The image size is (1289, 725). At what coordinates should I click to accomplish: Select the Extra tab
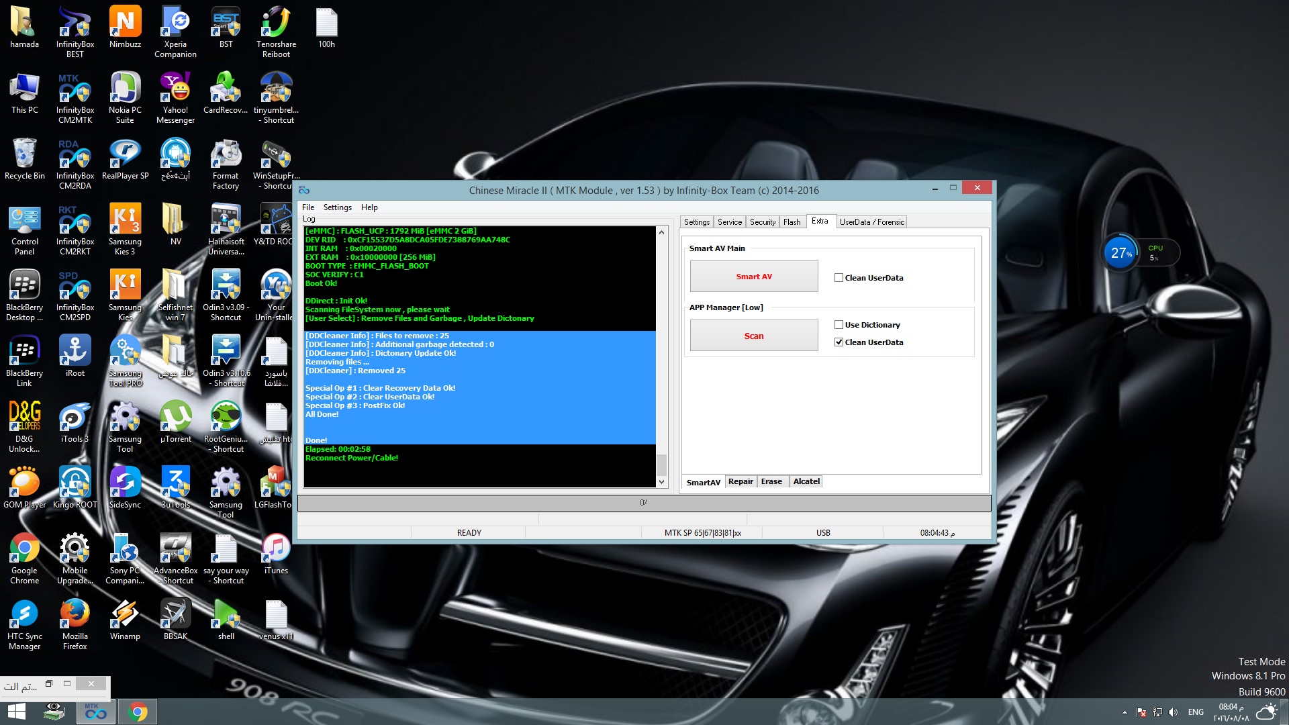[x=820, y=221]
